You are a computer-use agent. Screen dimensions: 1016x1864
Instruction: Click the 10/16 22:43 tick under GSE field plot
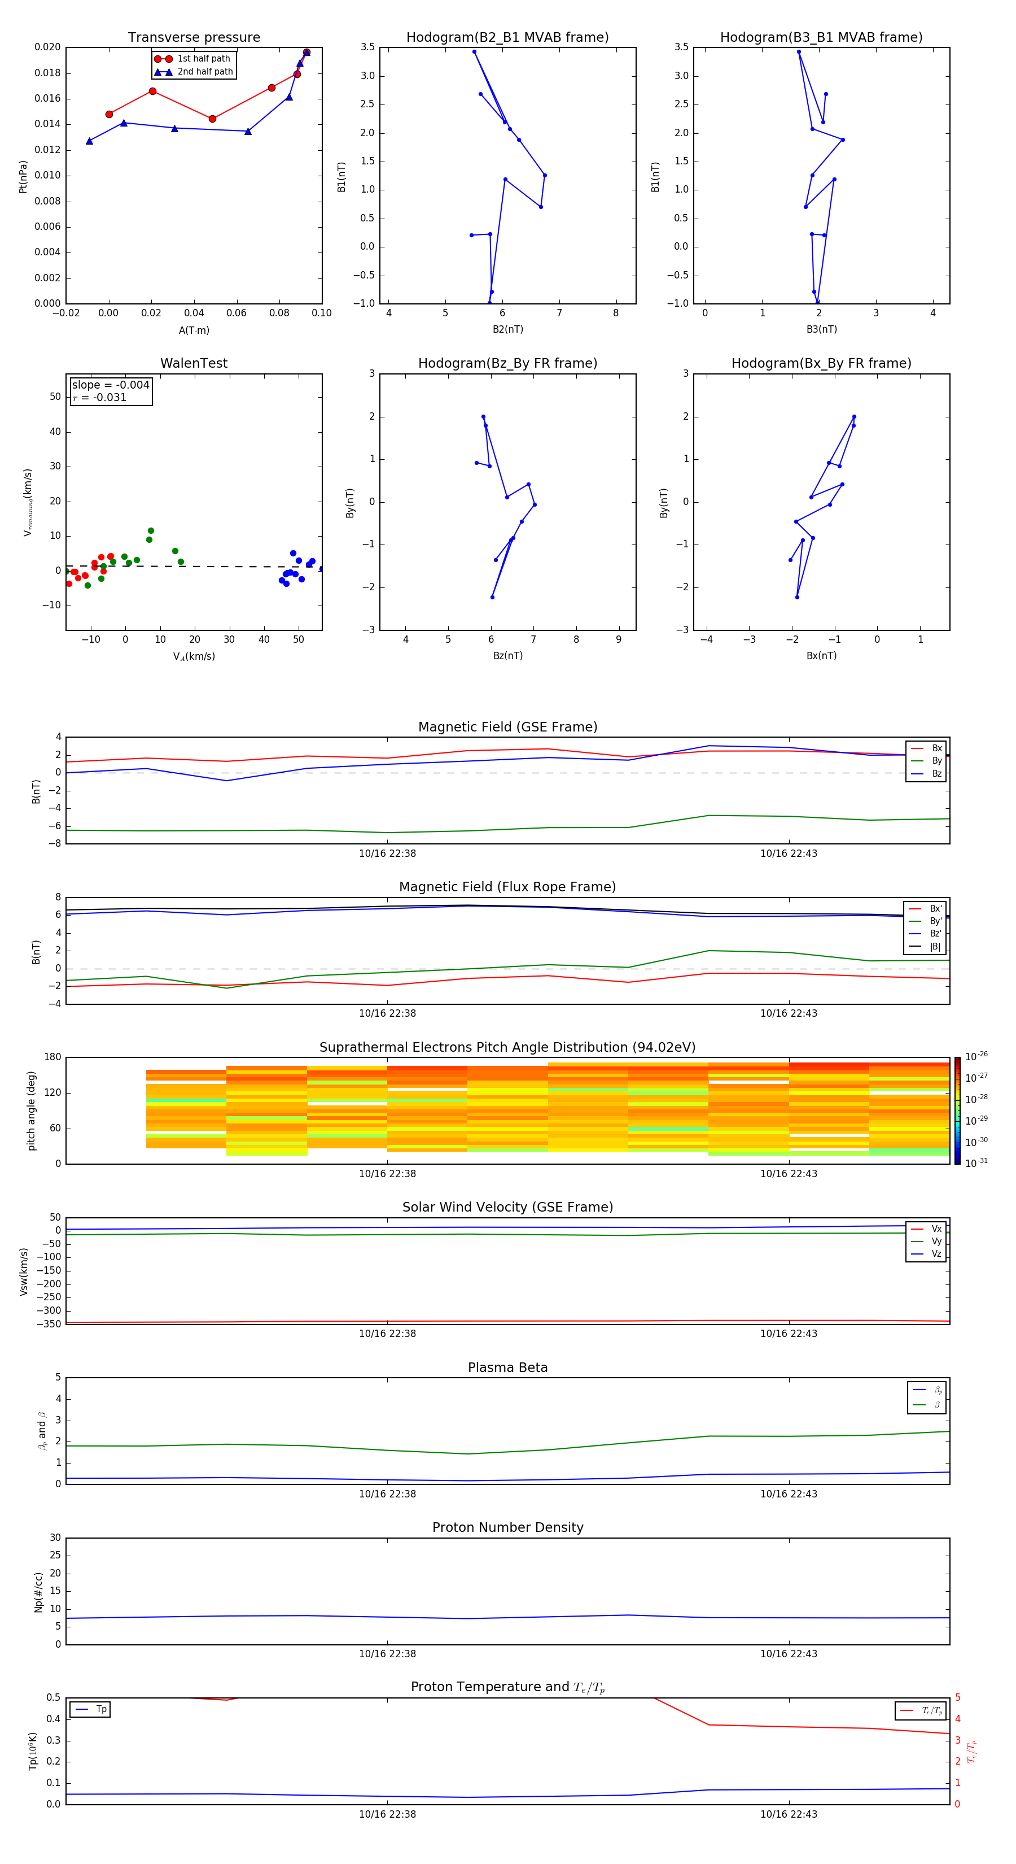[789, 854]
